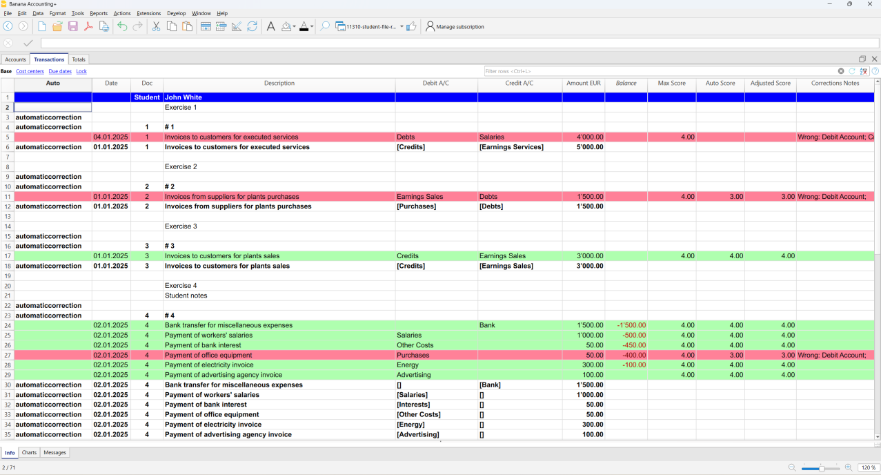Open Find using the magnifier icon

[x=325, y=26]
